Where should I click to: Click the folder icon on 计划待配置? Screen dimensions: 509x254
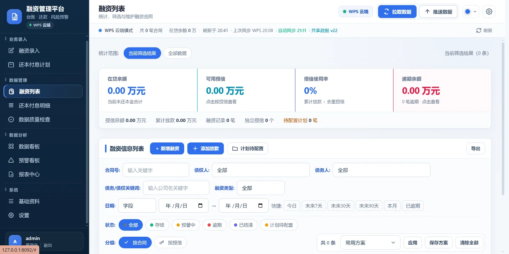point(235,149)
